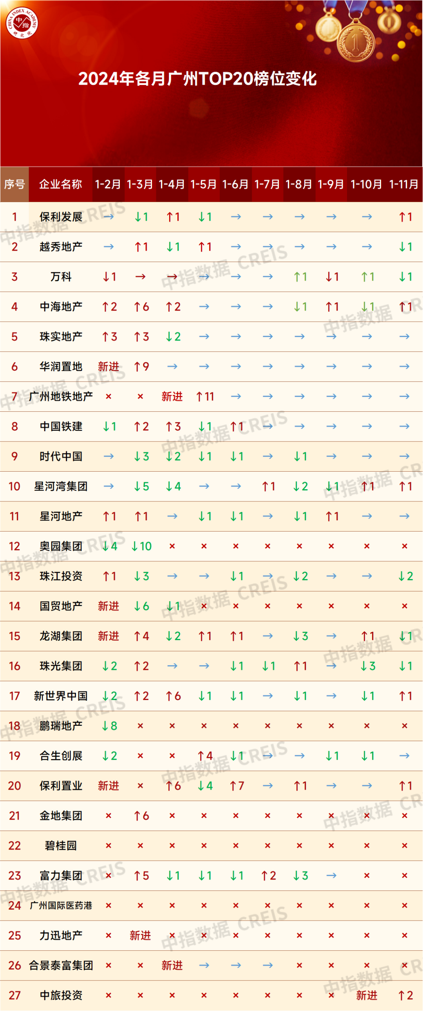Click the 1-11月 column header
The image size is (423, 1011).
[404, 184]
